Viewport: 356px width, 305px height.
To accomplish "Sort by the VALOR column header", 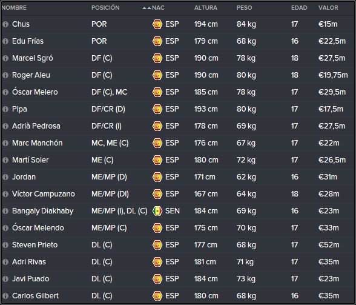I will tap(328, 8).
